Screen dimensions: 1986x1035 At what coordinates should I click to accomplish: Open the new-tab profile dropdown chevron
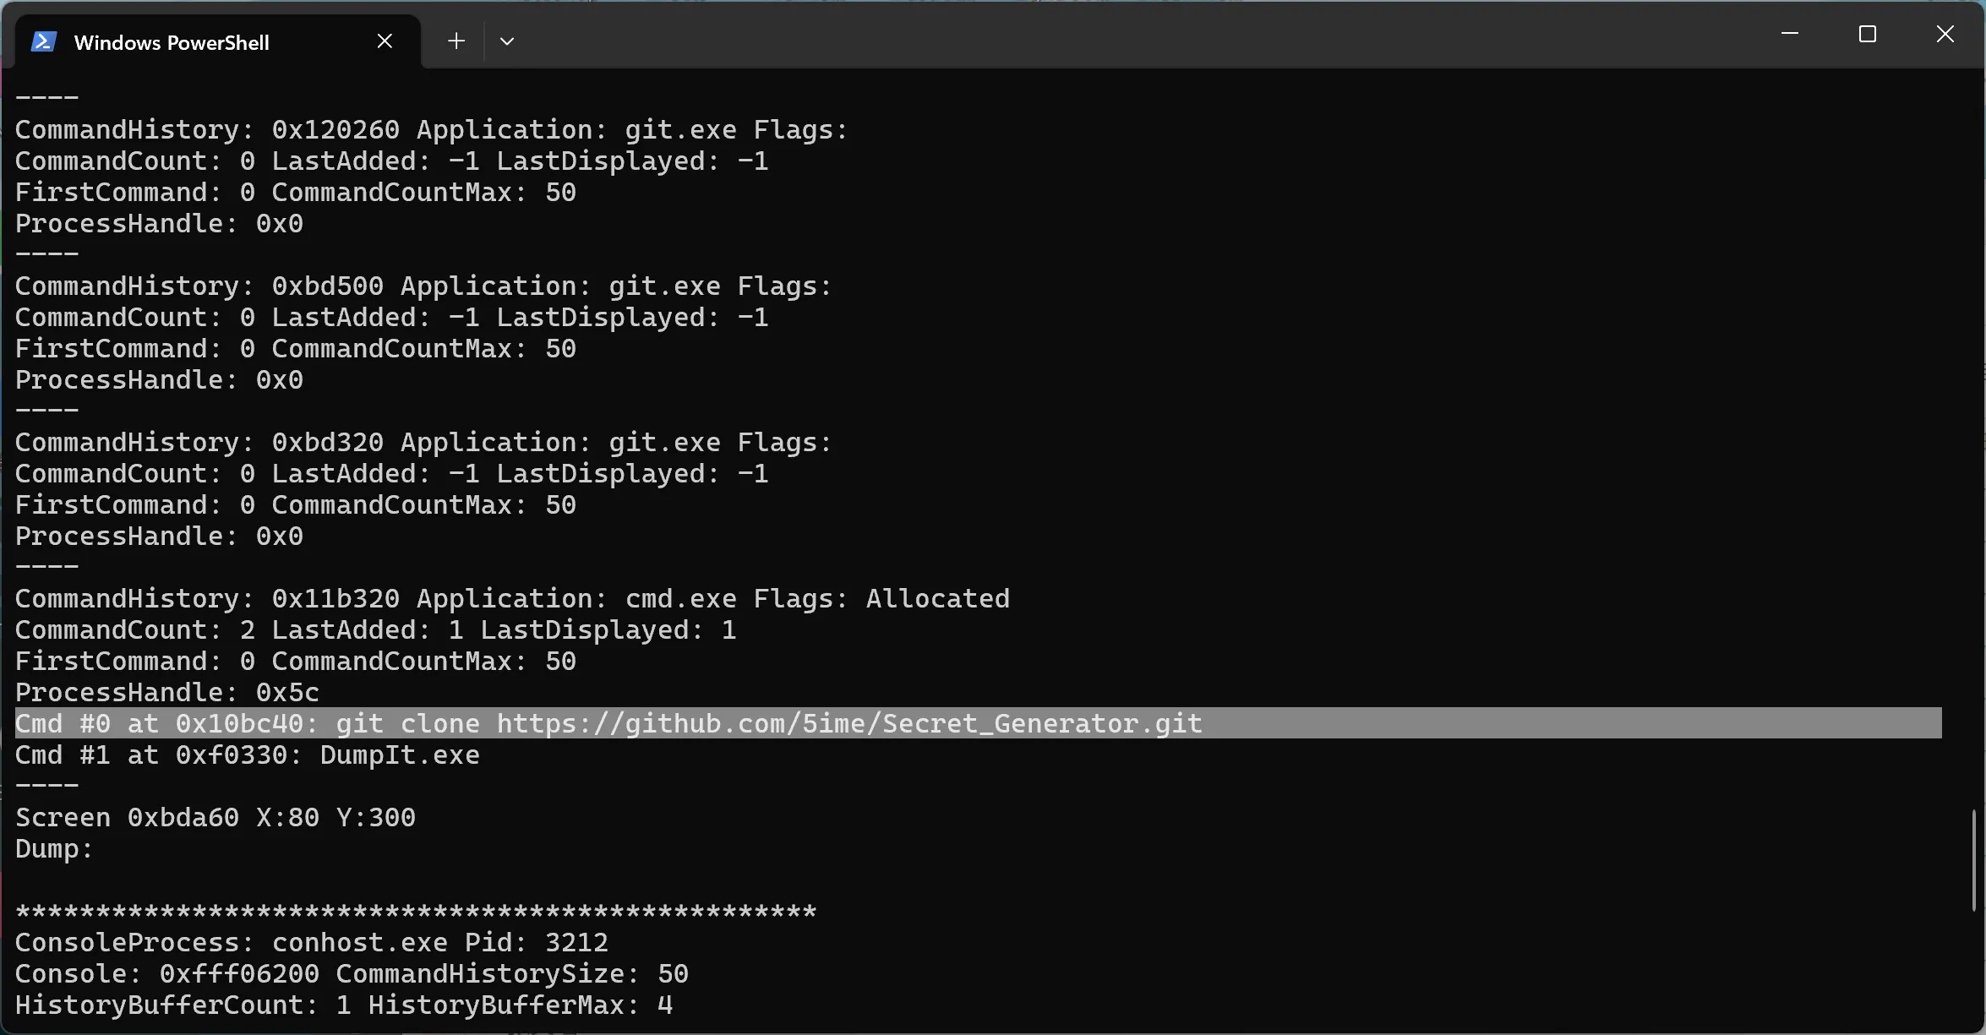point(507,41)
